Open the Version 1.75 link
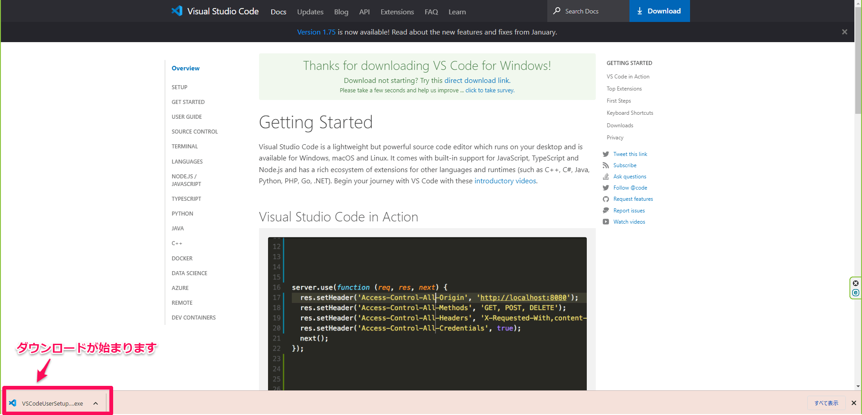 [x=316, y=32]
